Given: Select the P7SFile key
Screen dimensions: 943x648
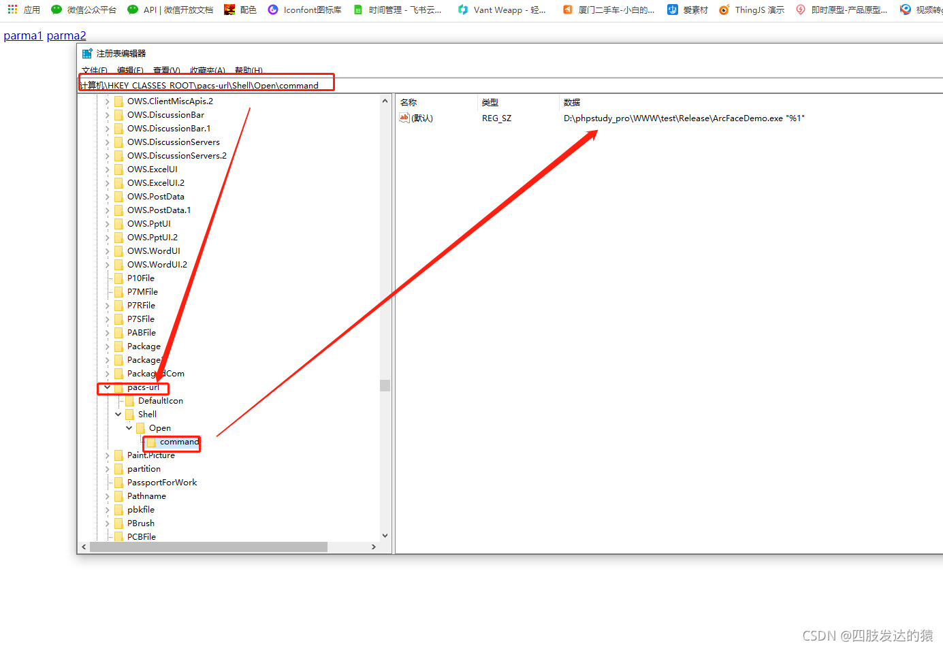Looking at the screenshot, I should point(141,319).
